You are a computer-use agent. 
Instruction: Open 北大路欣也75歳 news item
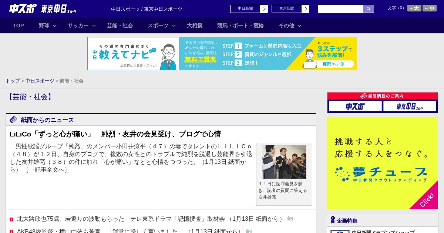click(151, 219)
